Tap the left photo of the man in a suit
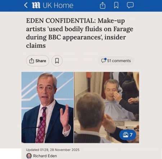Screen dimensions: 162x159 (x=48, y=108)
